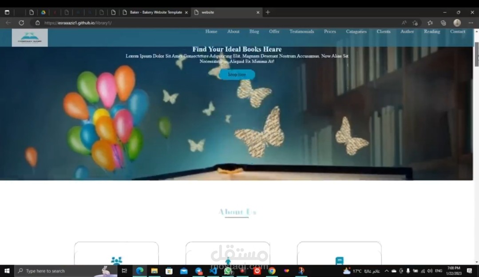Viewport: 479px width, 277px height.
Task: Reload the current page
Action: coord(21,23)
